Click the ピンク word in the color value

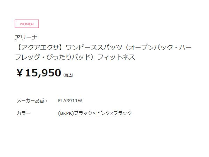103,113
